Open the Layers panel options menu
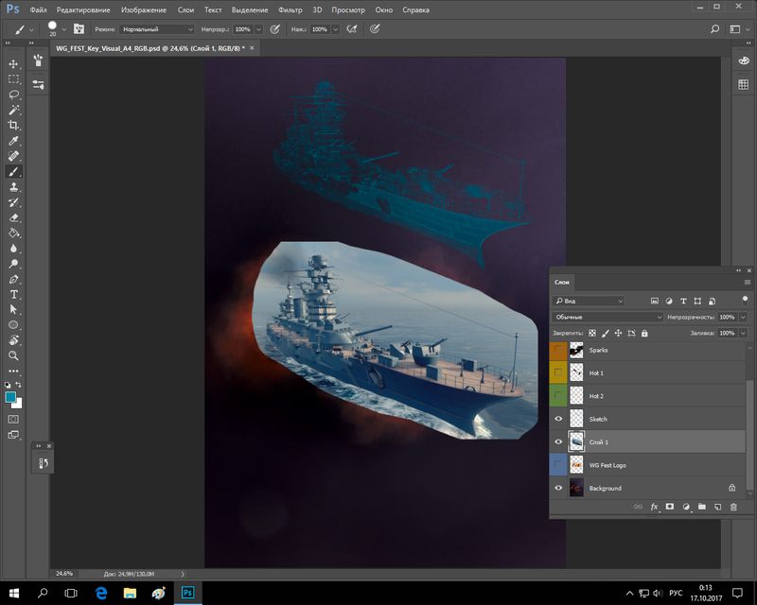Image resolution: width=757 pixels, height=605 pixels. click(748, 283)
